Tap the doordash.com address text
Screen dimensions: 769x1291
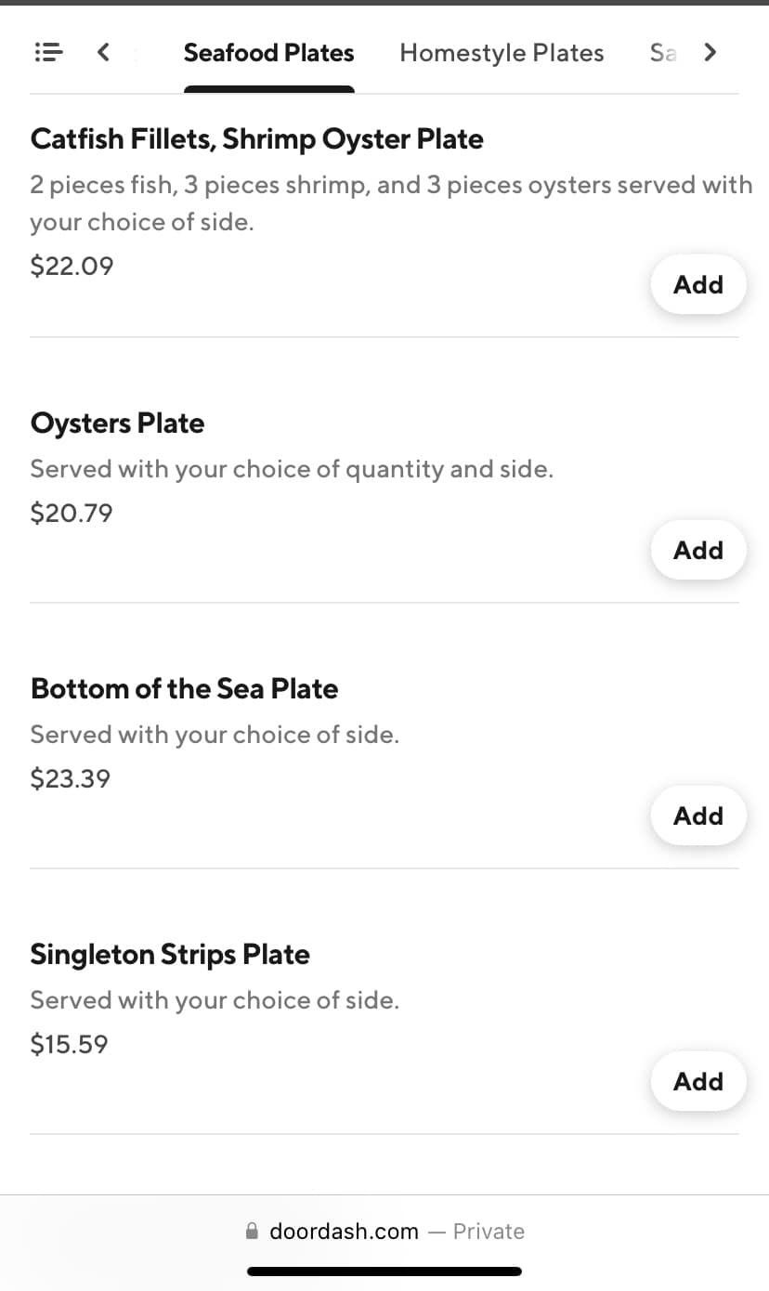[344, 1232]
